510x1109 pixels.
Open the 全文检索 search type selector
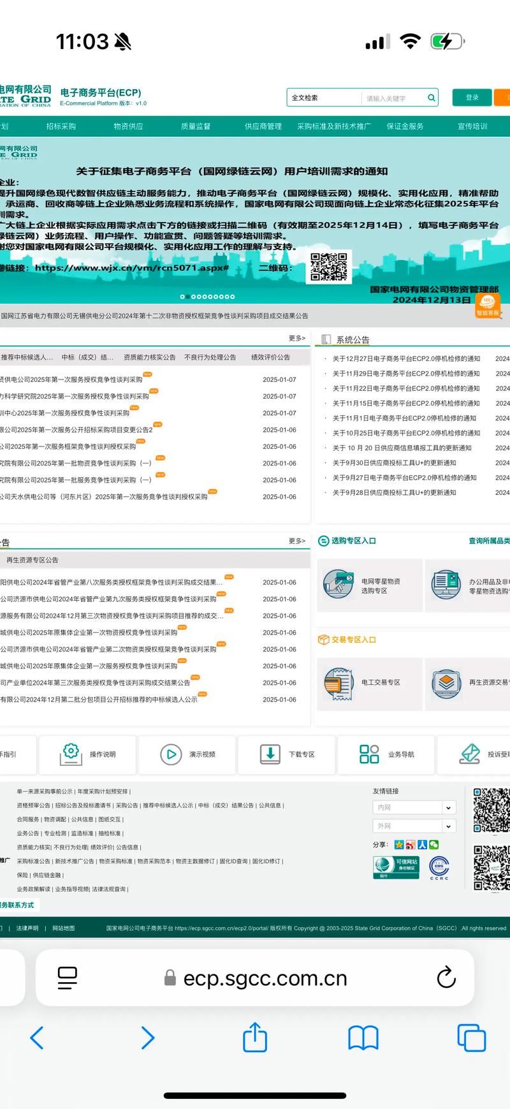(x=323, y=98)
